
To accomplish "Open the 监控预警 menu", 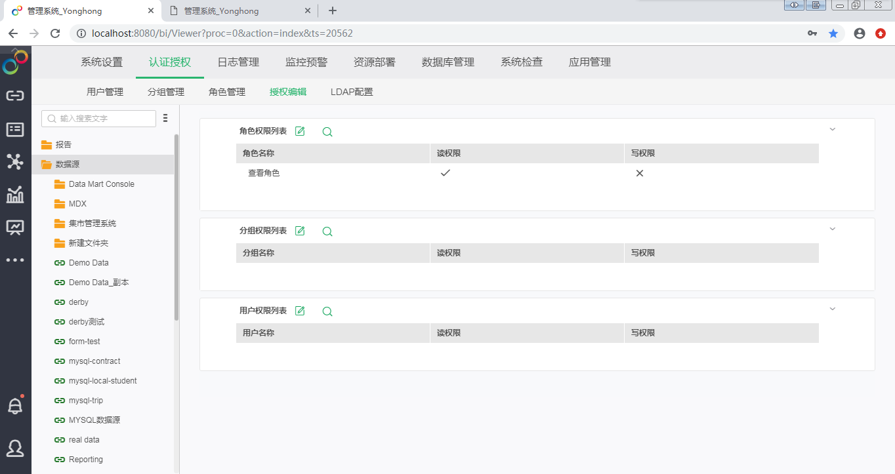I will 306,62.
